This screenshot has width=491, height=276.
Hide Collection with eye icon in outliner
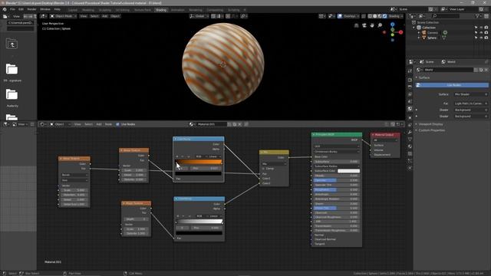click(x=481, y=28)
